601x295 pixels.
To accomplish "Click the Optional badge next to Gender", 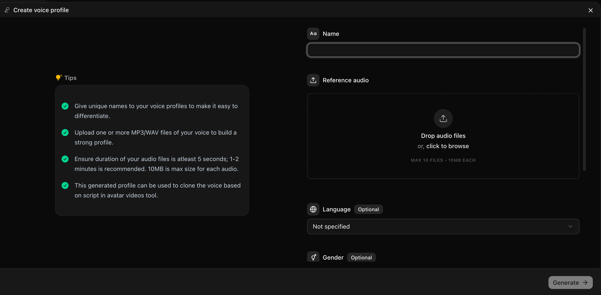I will click(361, 258).
